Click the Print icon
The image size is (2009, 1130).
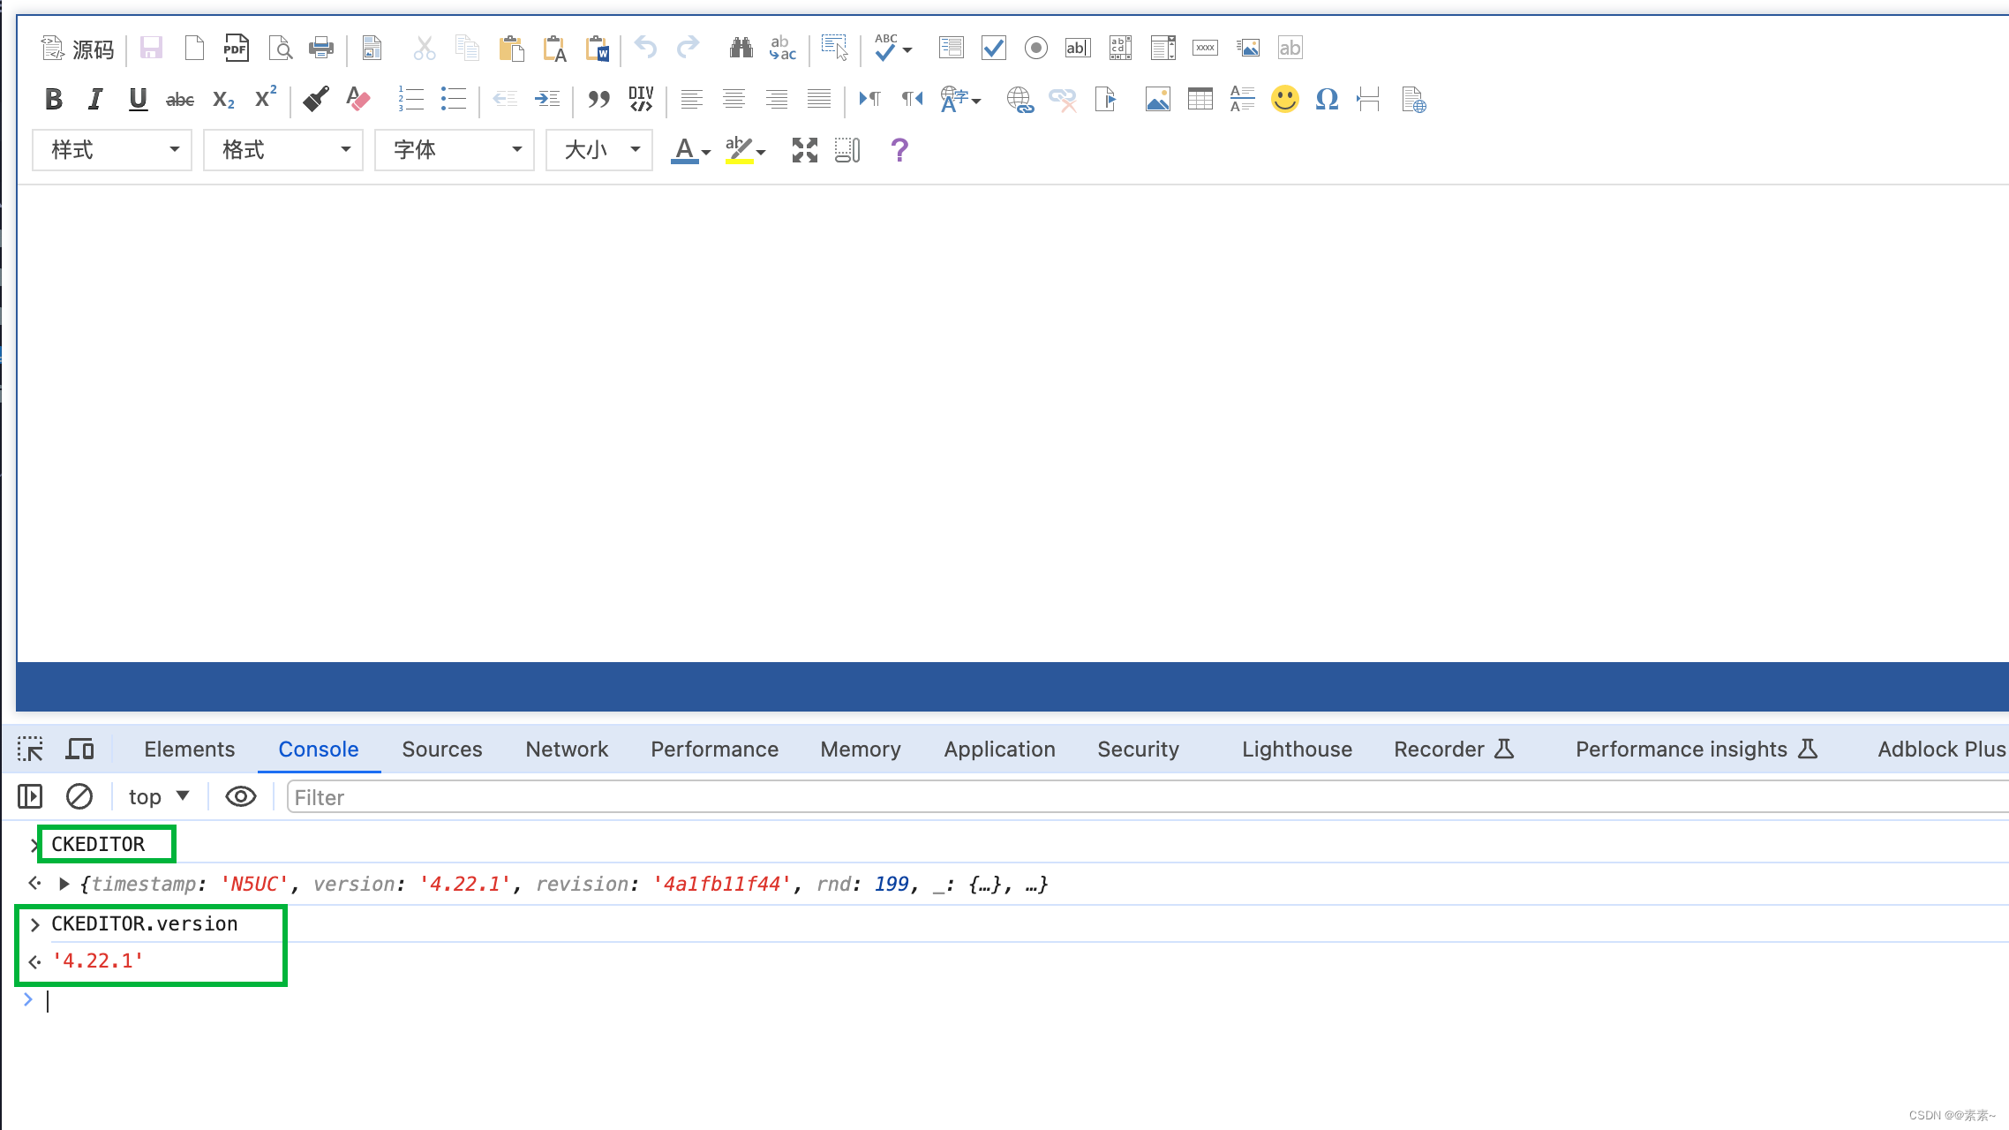pos(320,48)
